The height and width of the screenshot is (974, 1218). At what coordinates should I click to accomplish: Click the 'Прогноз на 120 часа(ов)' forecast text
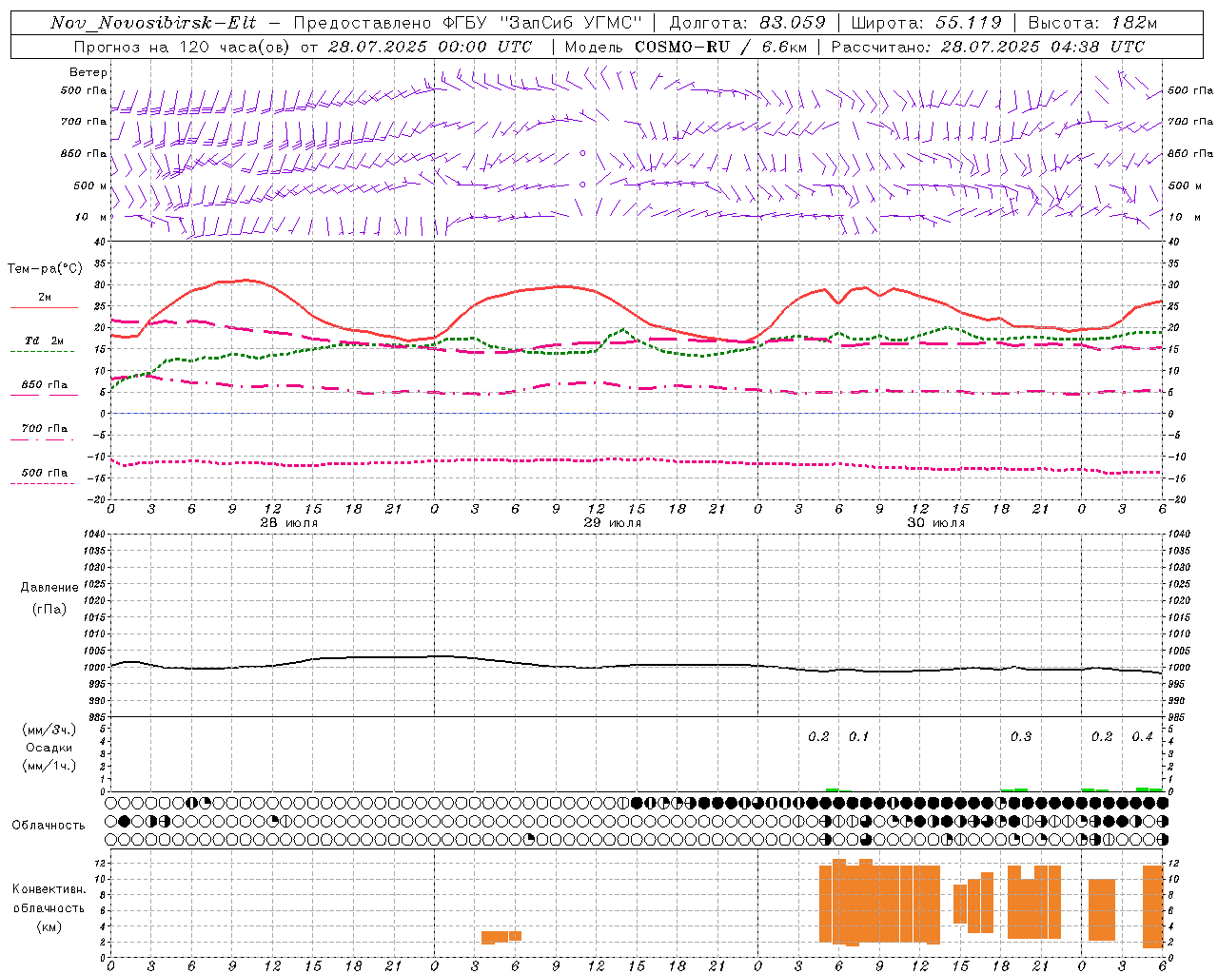(x=182, y=47)
